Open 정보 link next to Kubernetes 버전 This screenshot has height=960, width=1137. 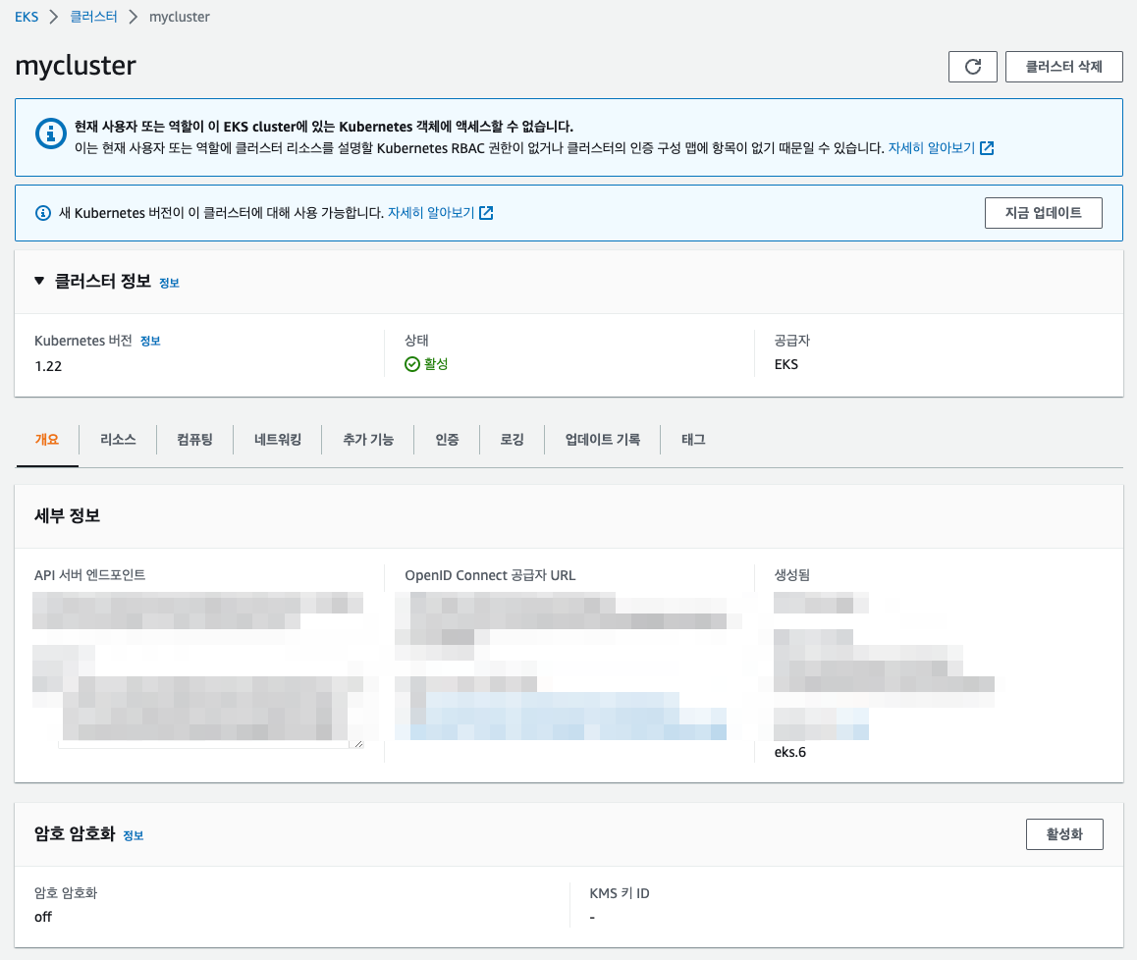point(150,341)
